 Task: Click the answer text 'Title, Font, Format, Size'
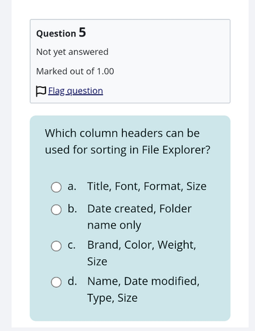[x=147, y=186]
